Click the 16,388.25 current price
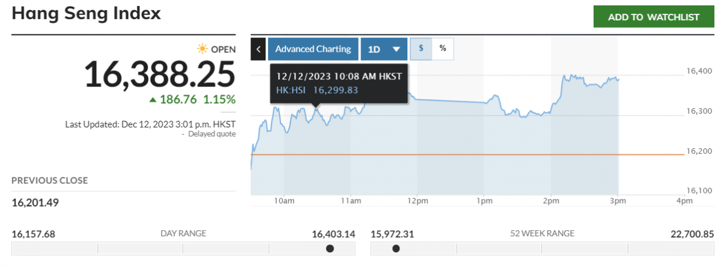This screenshot has width=721, height=268. pyautogui.click(x=159, y=75)
